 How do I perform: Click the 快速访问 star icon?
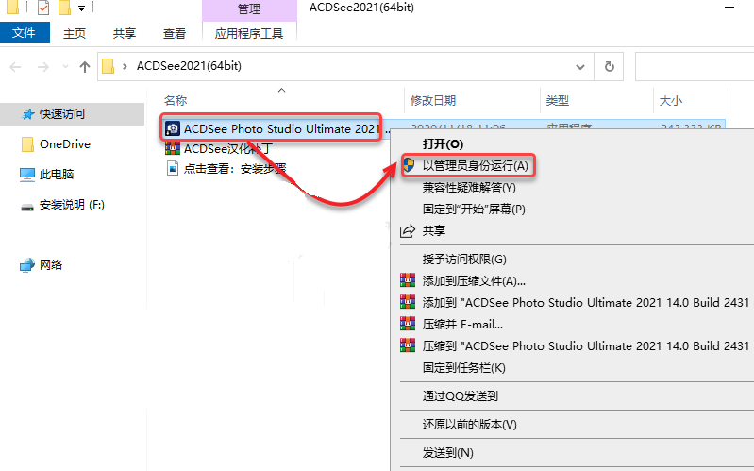coord(28,114)
